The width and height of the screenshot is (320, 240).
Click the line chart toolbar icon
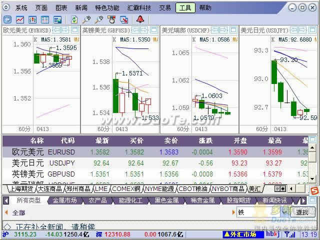pos(20,19)
